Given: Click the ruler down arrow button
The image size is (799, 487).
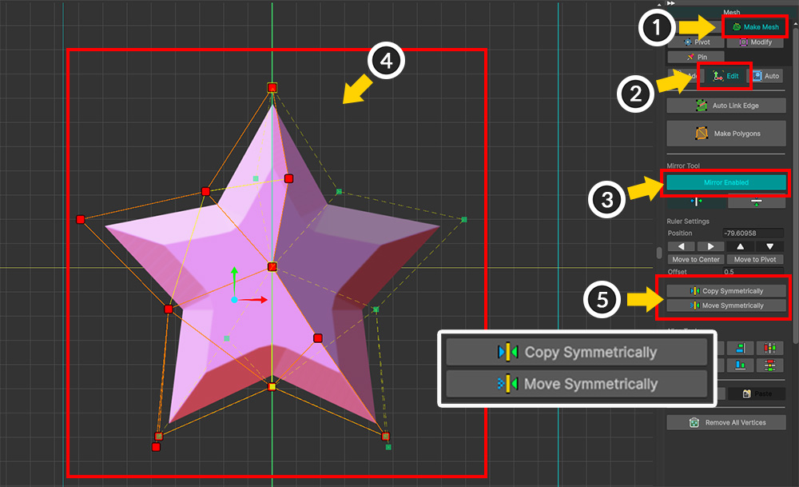Looking at the screenshot, I should pos(770,247).
